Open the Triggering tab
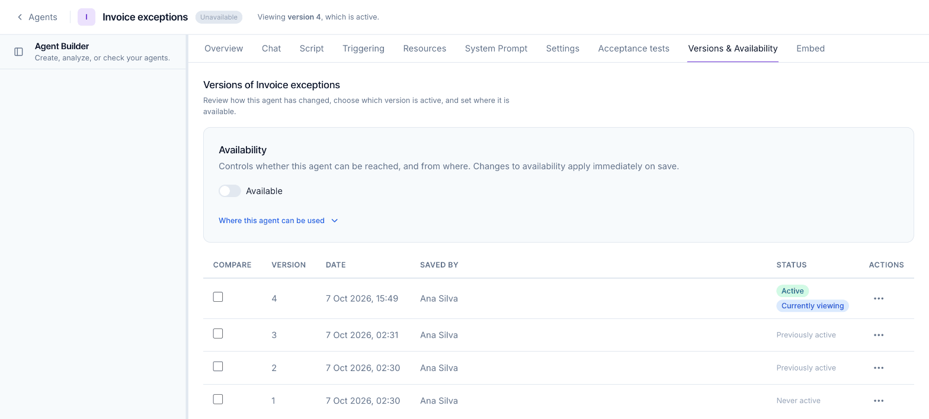 (x=363, y=49)
